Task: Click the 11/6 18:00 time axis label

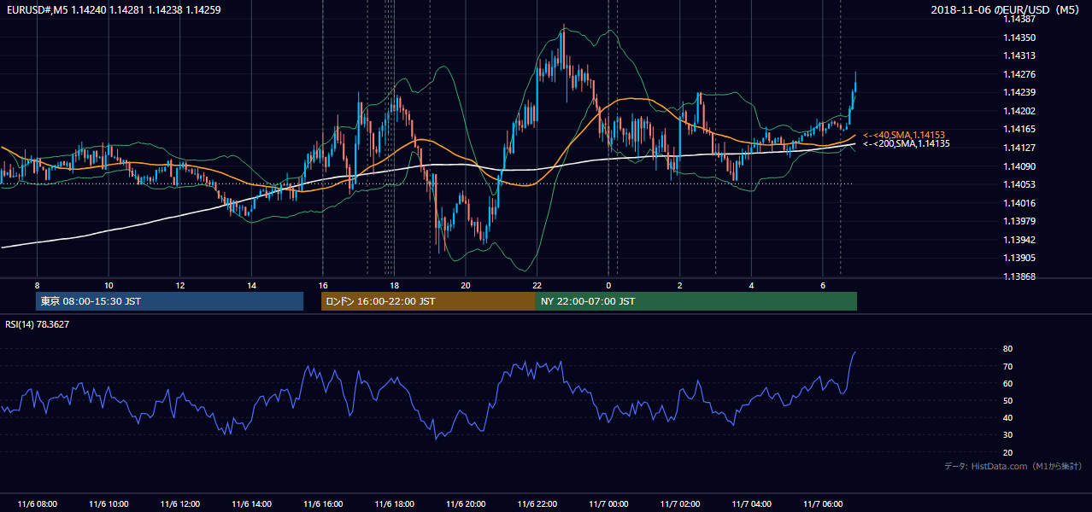Action: click(394, 504)
